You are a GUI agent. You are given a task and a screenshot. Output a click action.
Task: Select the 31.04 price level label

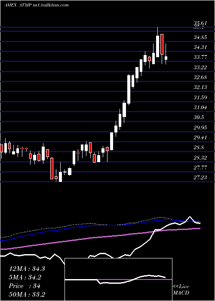200,107
